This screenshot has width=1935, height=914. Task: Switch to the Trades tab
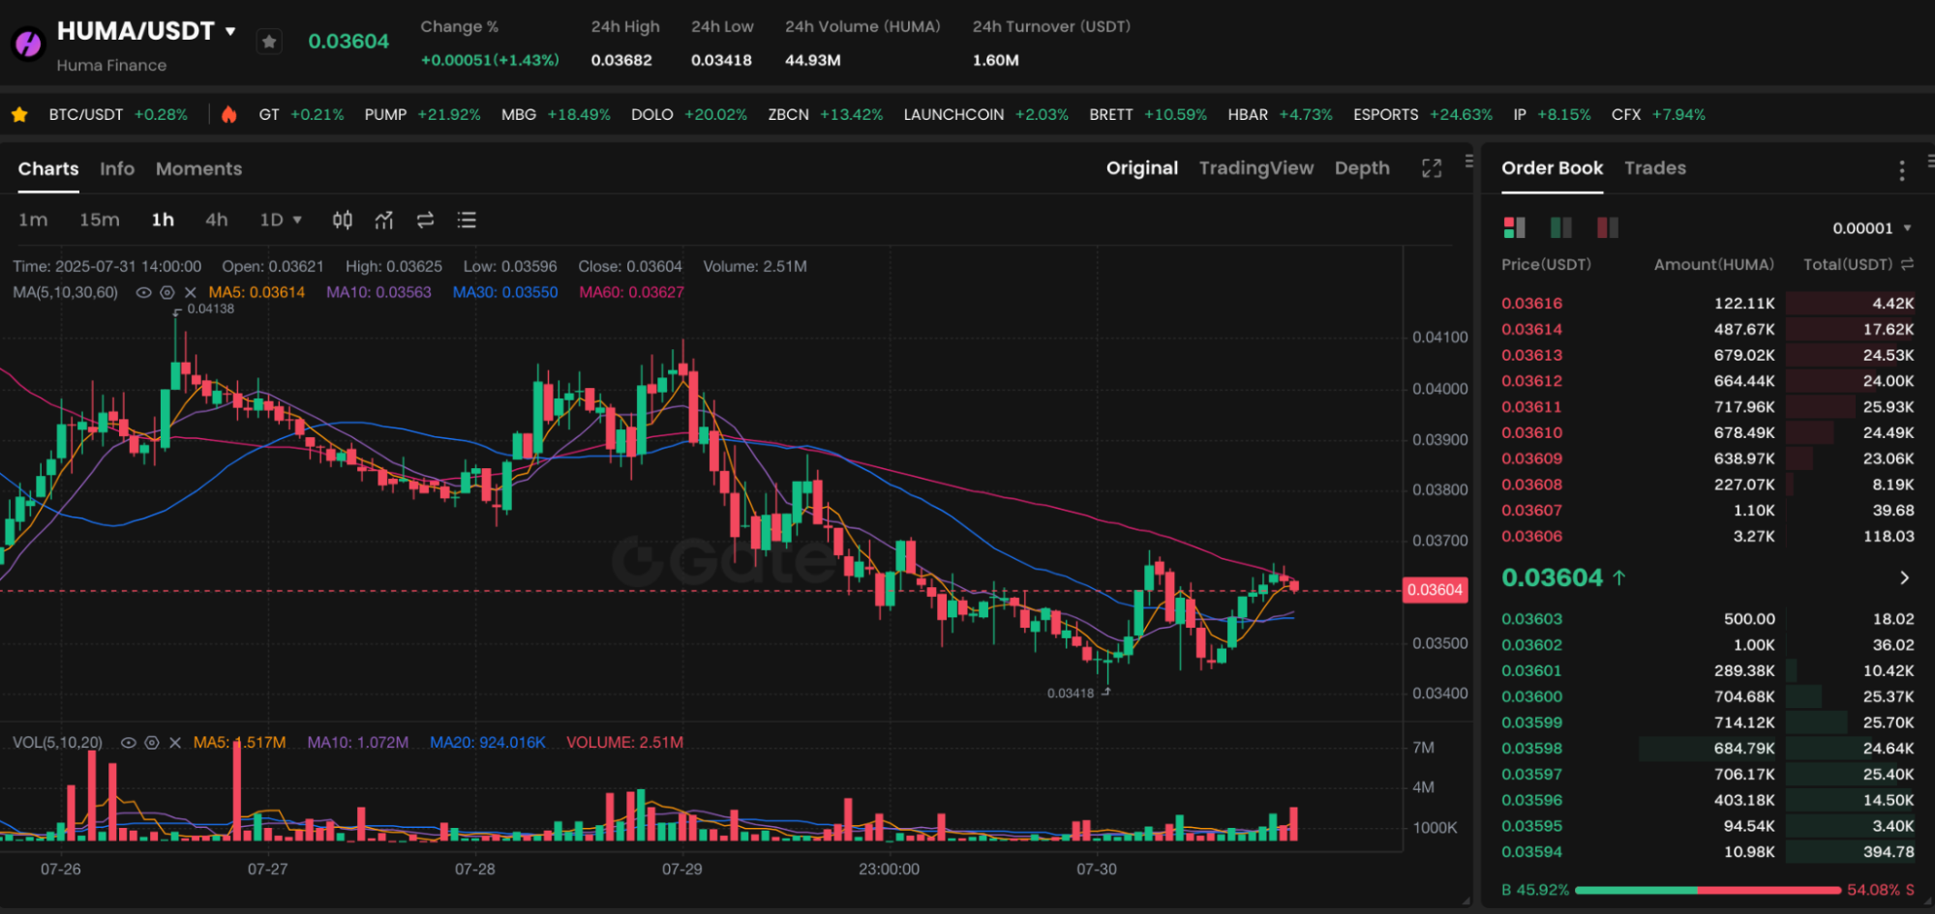pos(1655,168)
